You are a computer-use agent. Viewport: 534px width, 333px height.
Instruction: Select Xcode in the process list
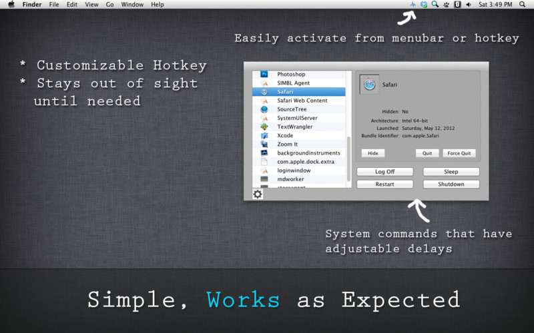(298, 136)
